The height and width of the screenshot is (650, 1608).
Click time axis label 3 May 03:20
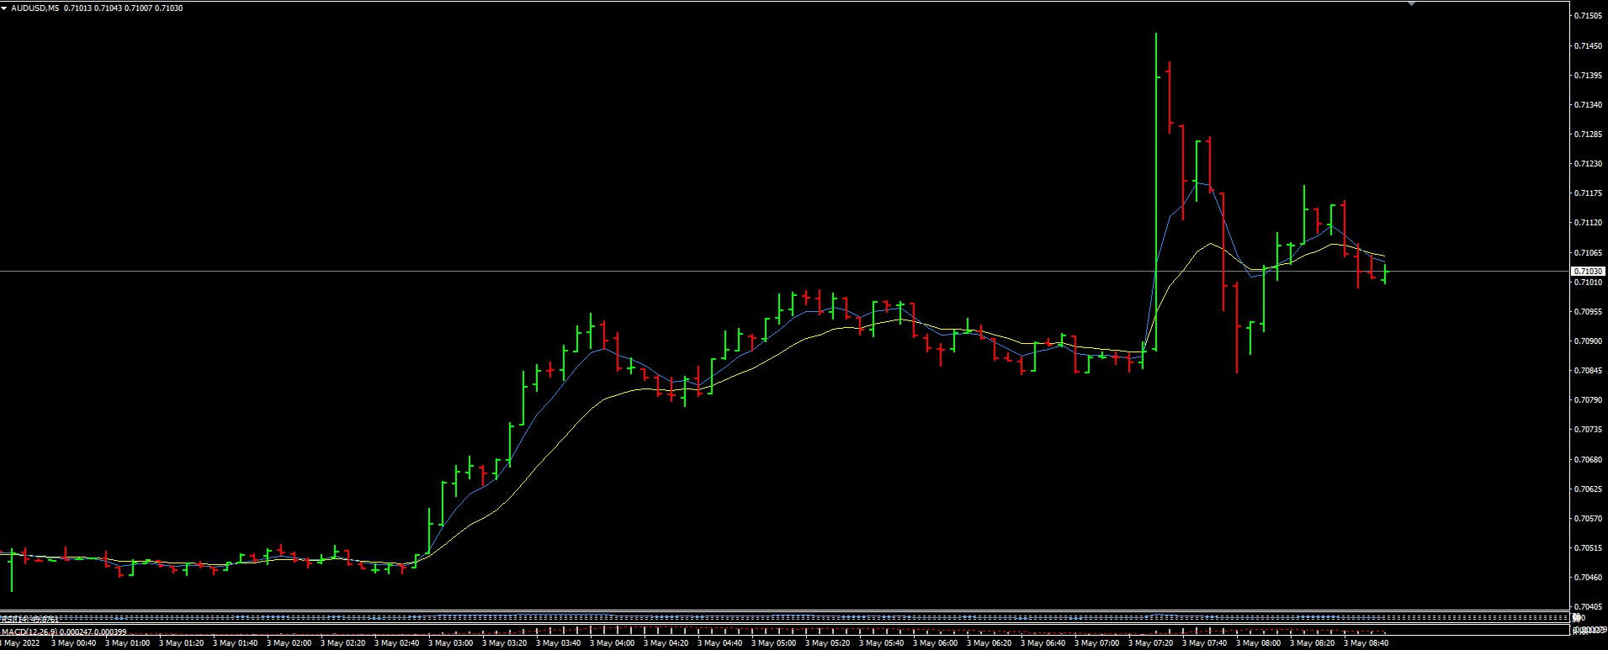pyautogui.click(x=504, y=643)
